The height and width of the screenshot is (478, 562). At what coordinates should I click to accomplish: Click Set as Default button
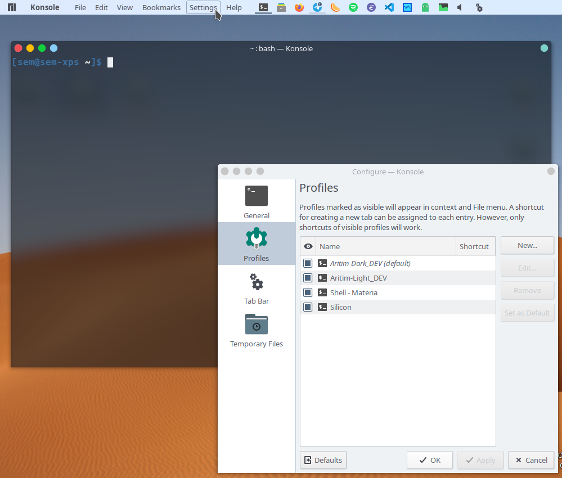tap(527, 313)
